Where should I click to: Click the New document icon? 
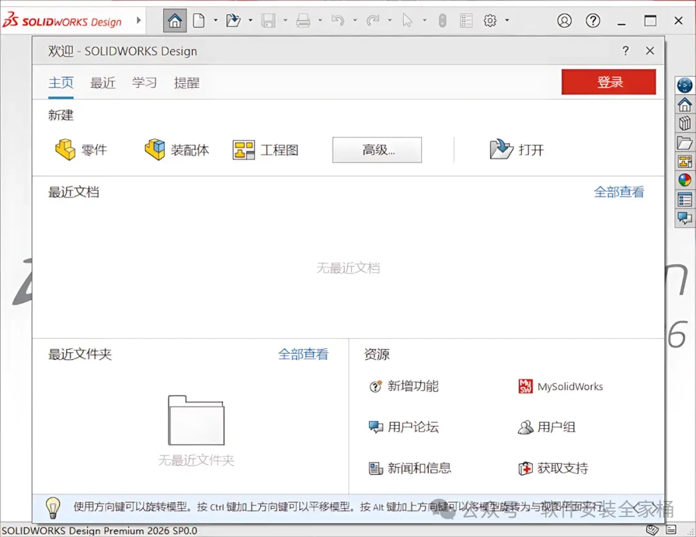pos(199,21)
